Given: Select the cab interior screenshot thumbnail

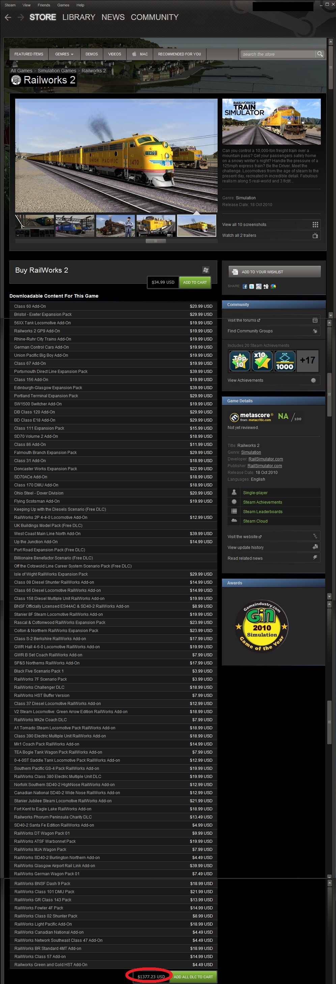Looking at the screenshot, I should pyautogui.click(x=35, y=226).
